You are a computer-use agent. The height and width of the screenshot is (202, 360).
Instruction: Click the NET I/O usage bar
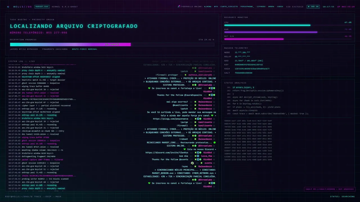(288, 39)
